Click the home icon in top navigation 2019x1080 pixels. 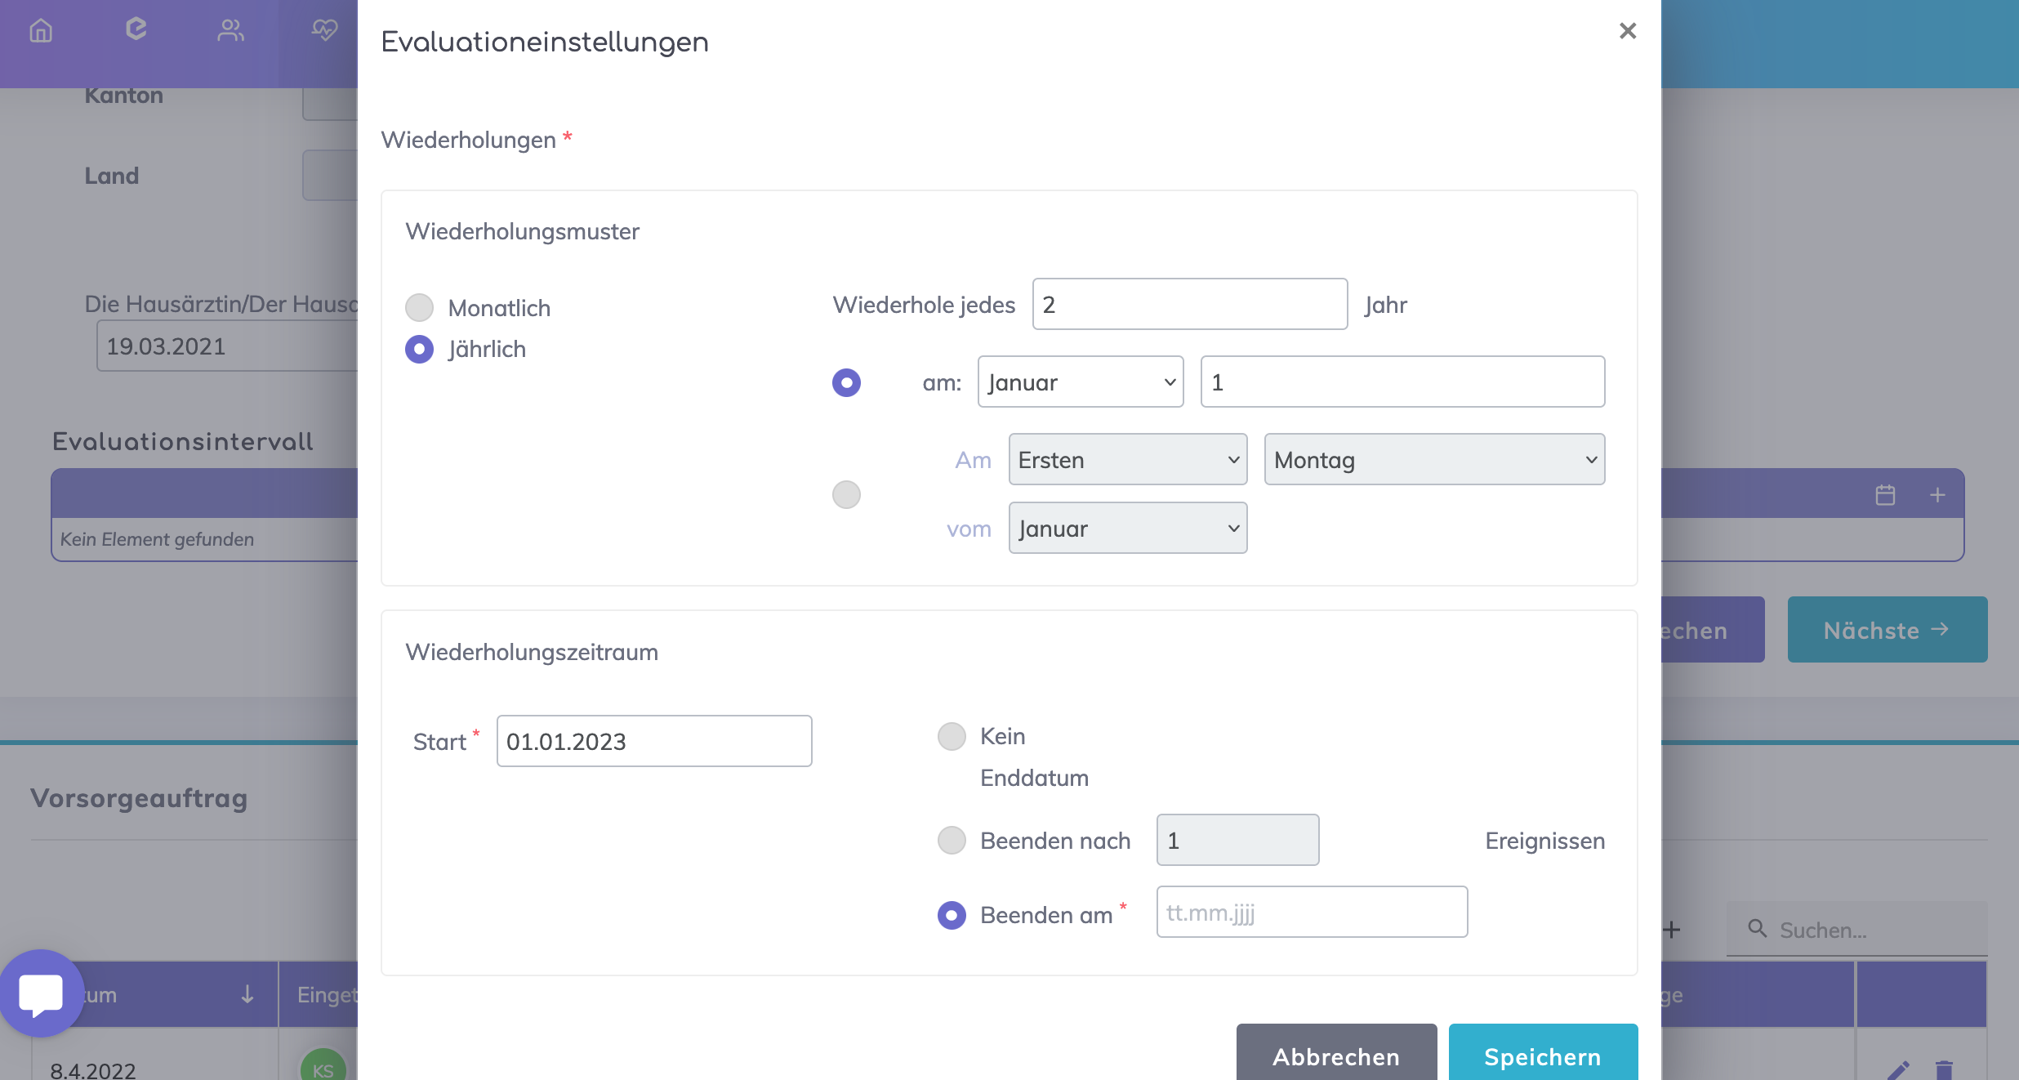pyautogui.click(x=41, y=30)
